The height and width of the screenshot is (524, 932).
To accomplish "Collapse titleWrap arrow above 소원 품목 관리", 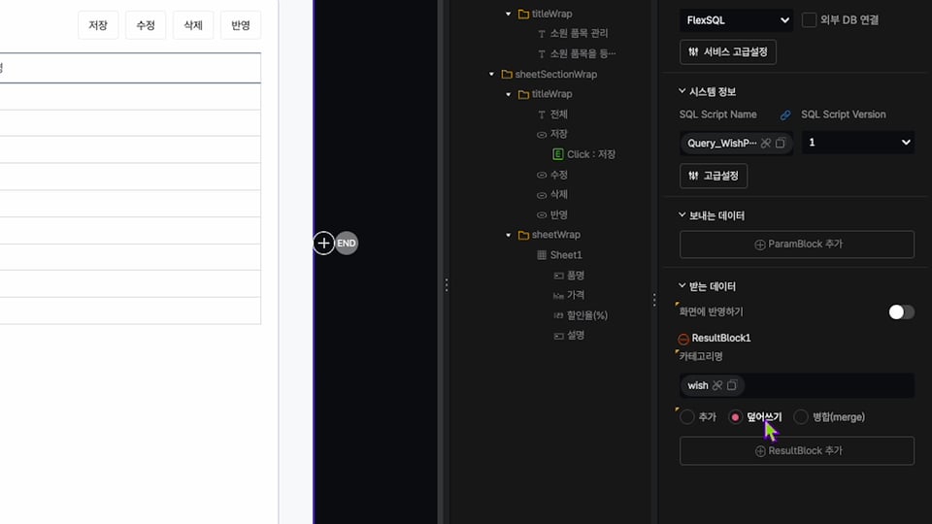I will 508,14.
